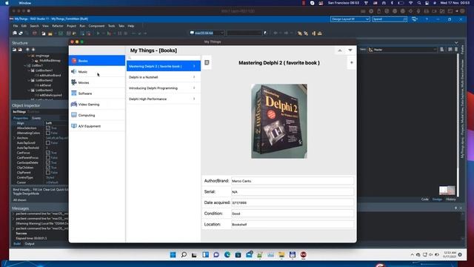Screen dimensions: 474x267
Task: Collapse the ListBoxItem1 tree node
Action: pos(30,70)
